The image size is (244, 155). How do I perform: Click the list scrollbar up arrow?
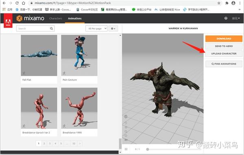coord(120,35)
